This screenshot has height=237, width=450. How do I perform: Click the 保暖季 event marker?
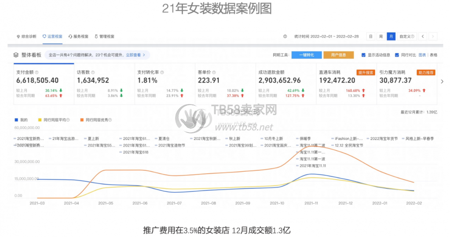tap(303, 139)
